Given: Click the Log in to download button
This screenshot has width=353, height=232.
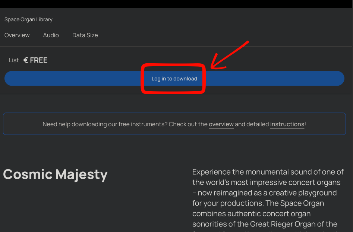Looking at the screenshot, I should 174,79.
